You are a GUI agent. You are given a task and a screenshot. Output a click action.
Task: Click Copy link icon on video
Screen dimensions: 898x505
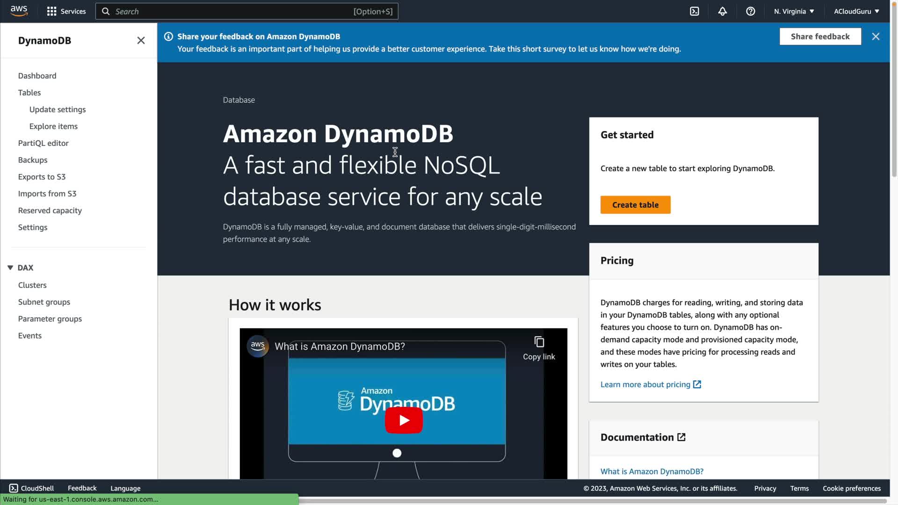pos(539,342)
